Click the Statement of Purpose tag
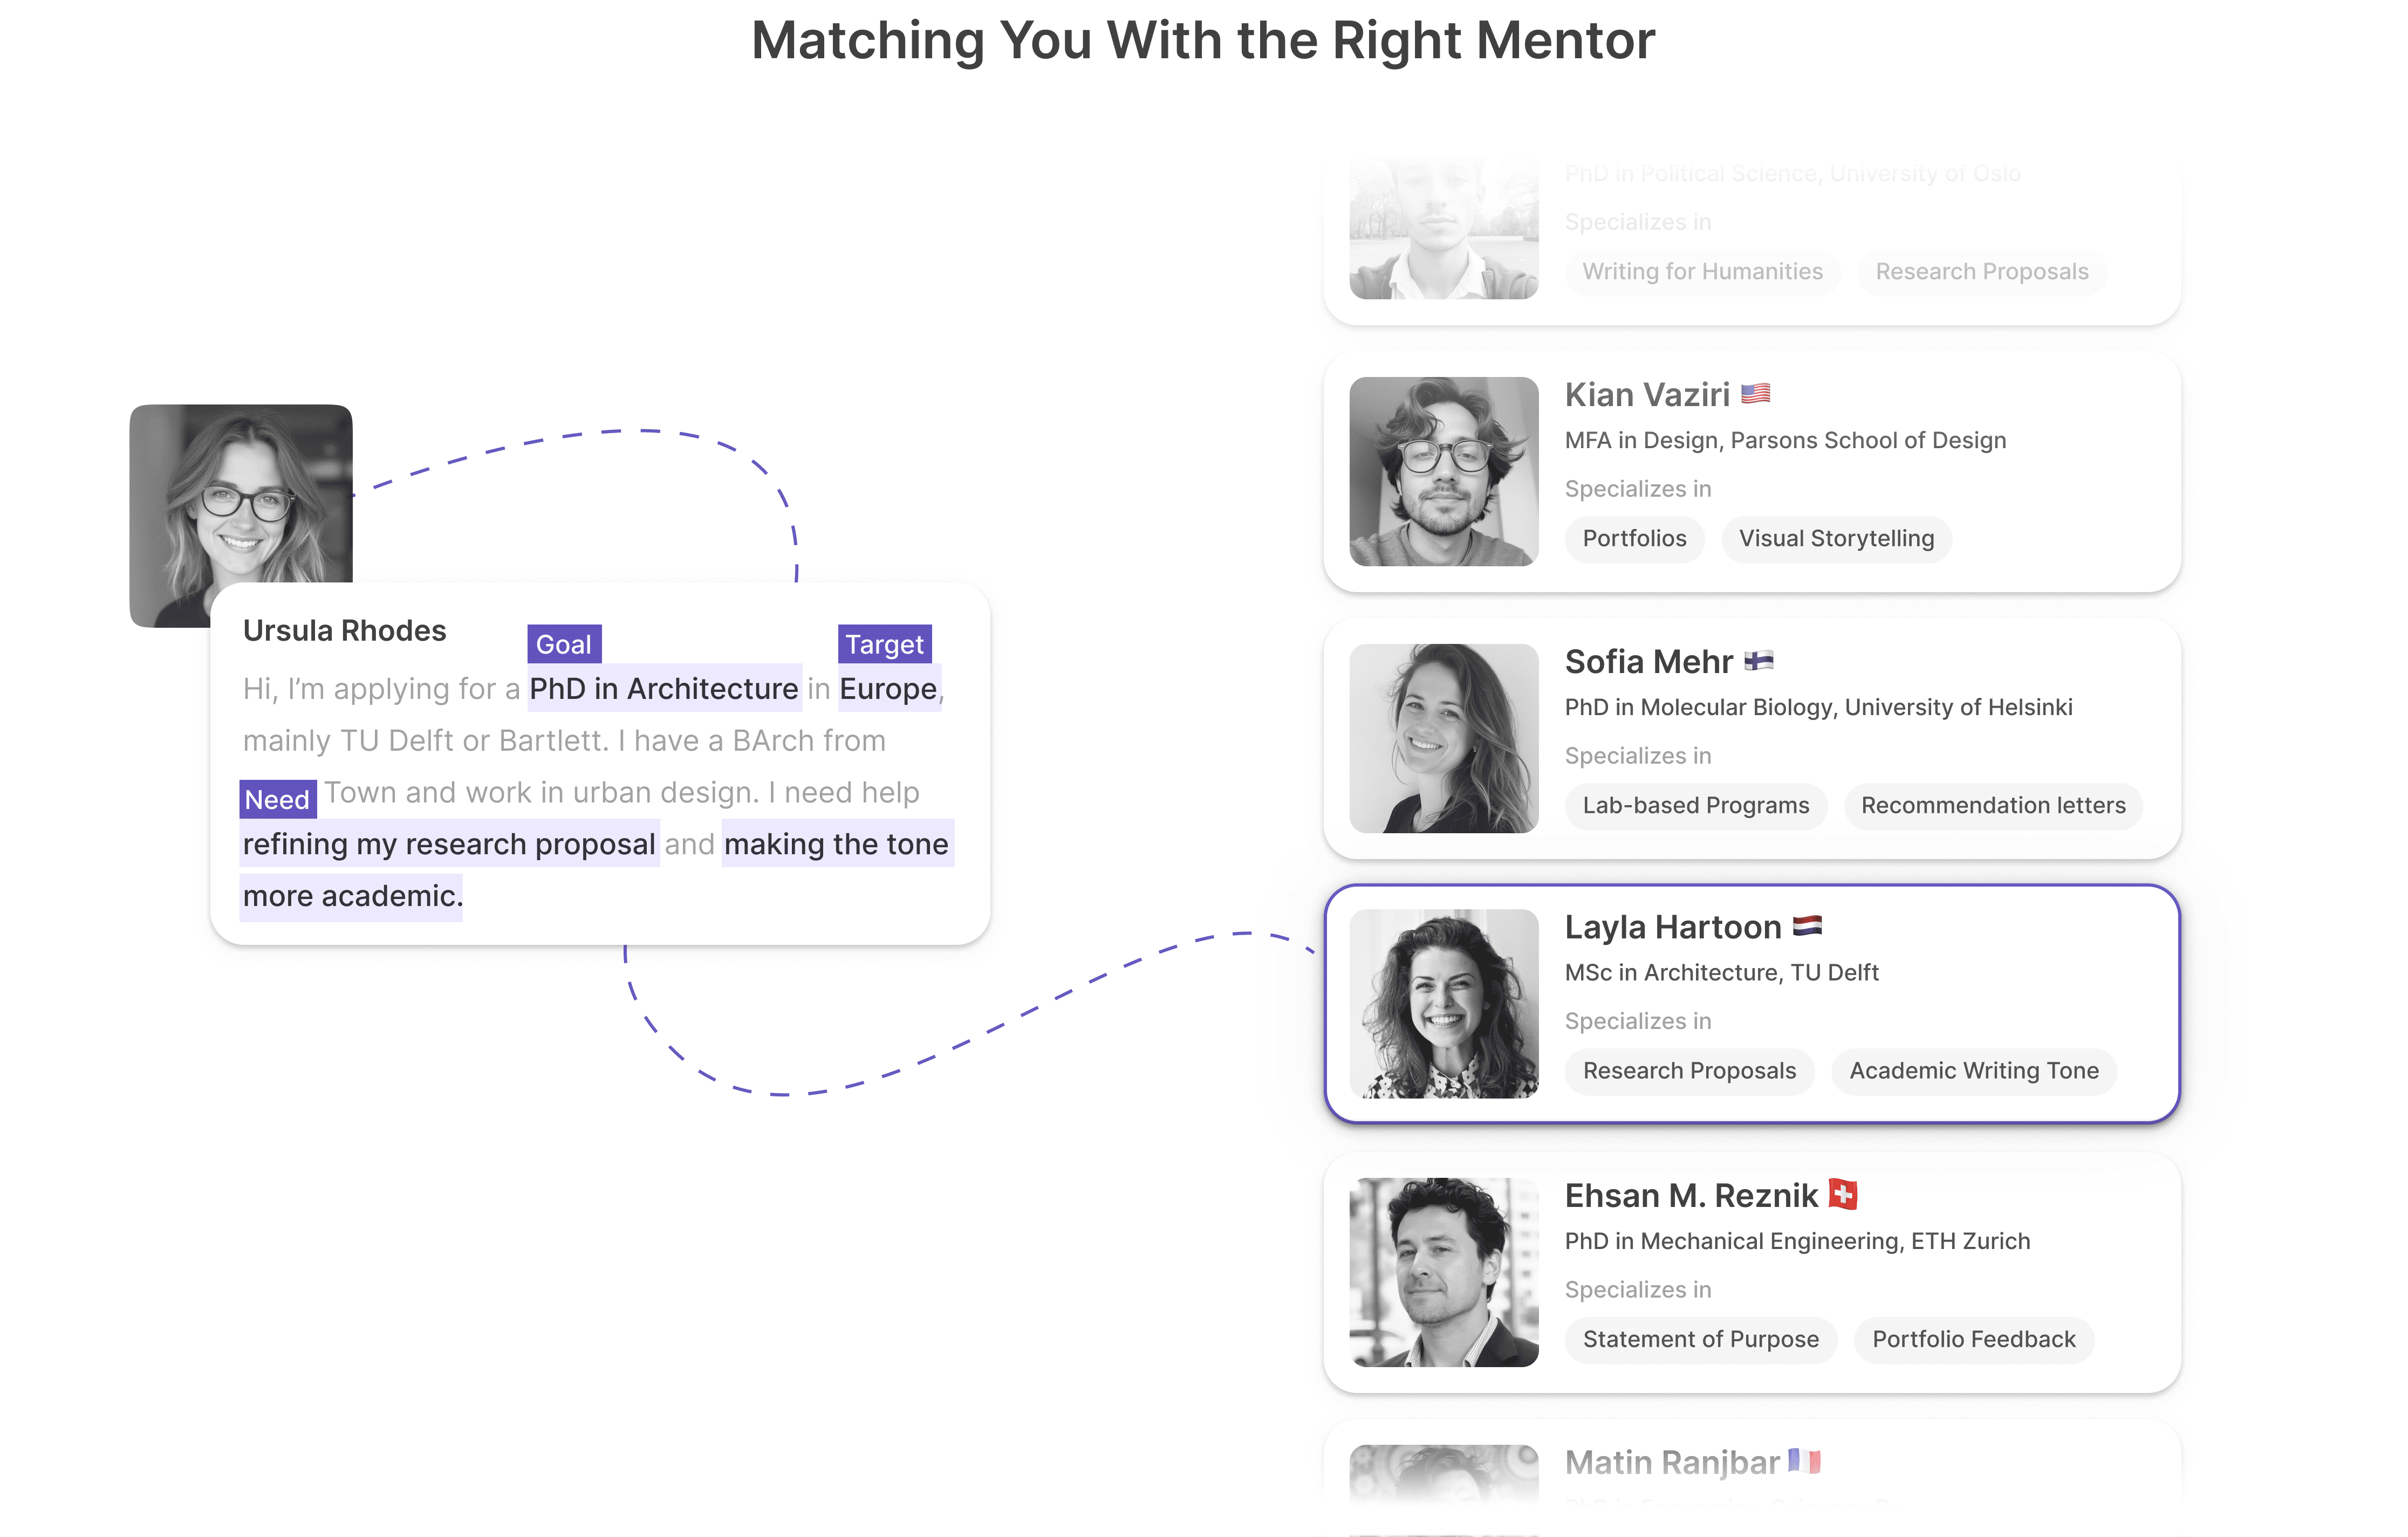The height and width of the screenshot is (1537, 2408). click(x=1701, y=1340)
